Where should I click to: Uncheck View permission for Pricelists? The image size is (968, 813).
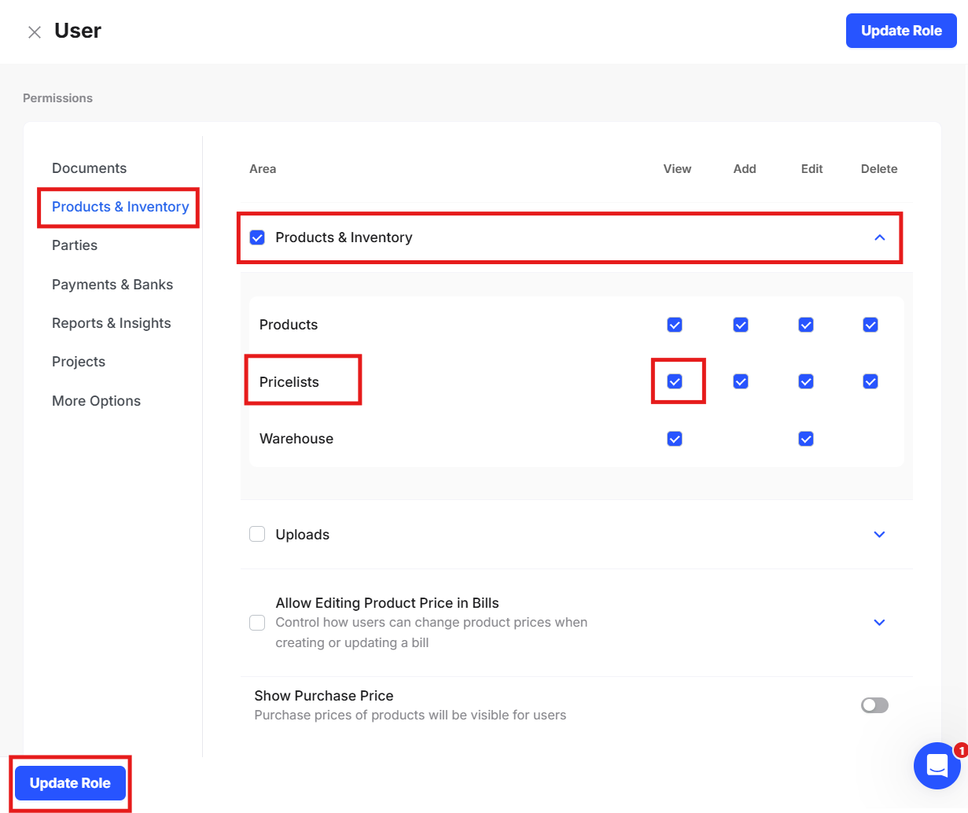click(675, 381)
